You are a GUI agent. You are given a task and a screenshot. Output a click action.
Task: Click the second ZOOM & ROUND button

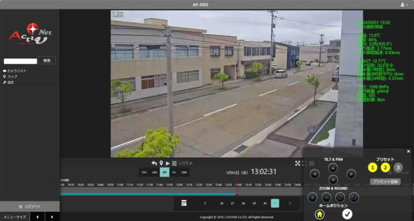[327, 197]
